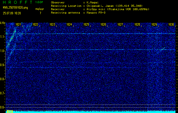Click the 1624 time marker
This screenshot has height=113, width=178.
point(69,25)
